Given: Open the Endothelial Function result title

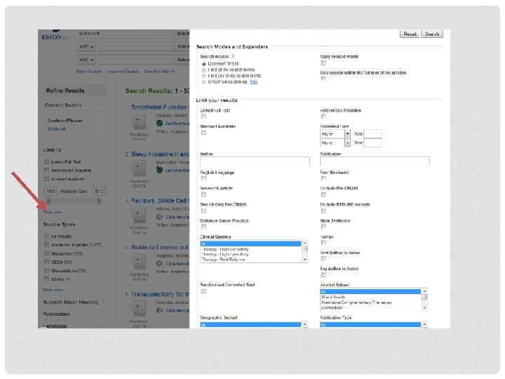Looking at the screenshot, I should click(159, 107).
